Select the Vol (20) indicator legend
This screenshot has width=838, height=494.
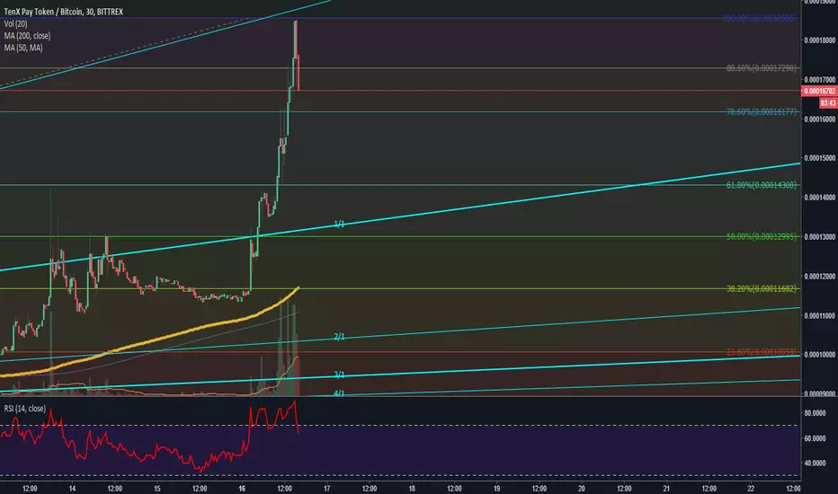click(x=15, y=24)
